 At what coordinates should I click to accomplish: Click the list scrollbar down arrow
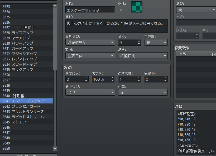click(x=55, y=149)
